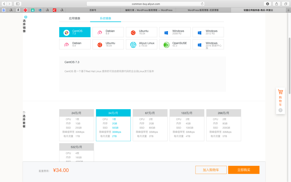Click the ¥34.00 price total
This screenshot has height=182, width=291.
point(61,170)
